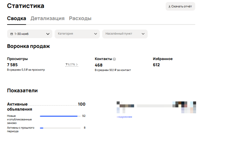Click the Активные объявления heading
The height and width of the screenshot is (142, 248).
pyautogui.click(x=17, y=106)
